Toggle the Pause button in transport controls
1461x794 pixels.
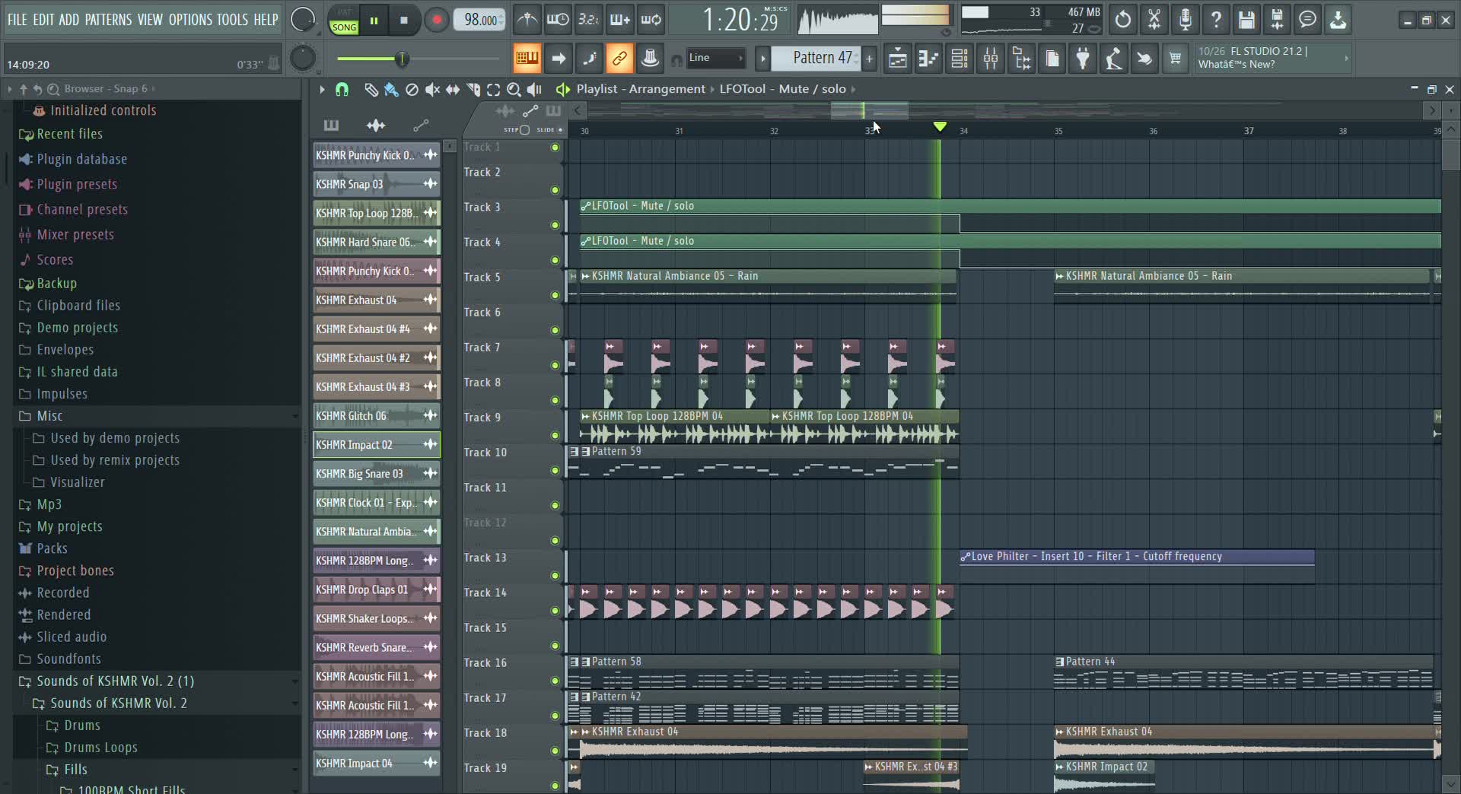point(374,20)
